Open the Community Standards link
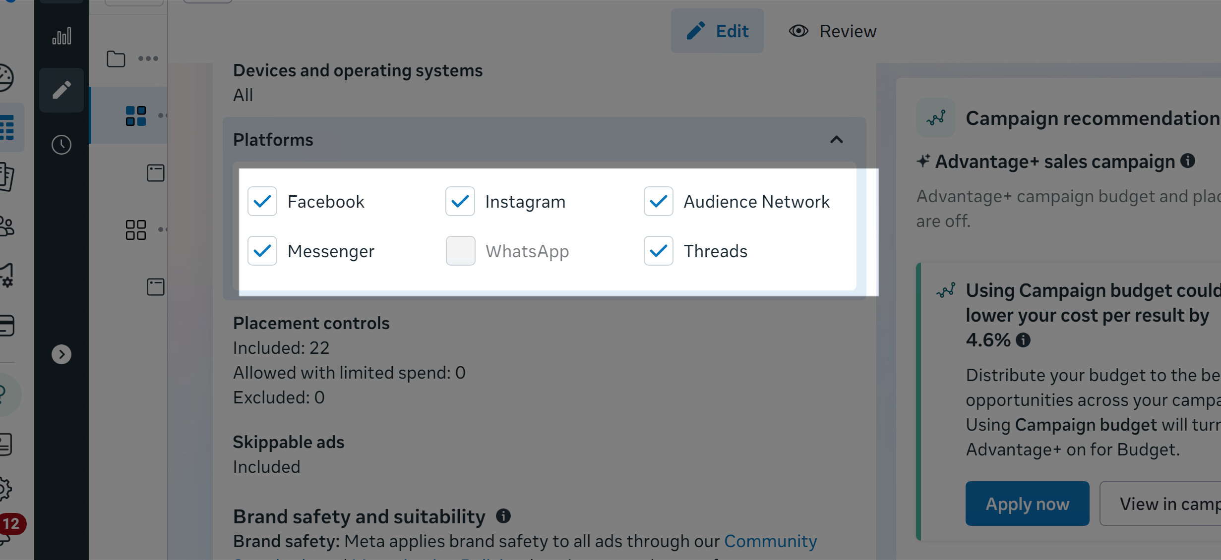The height and width of the screenshot is (560, 1221). pos(770,541)
